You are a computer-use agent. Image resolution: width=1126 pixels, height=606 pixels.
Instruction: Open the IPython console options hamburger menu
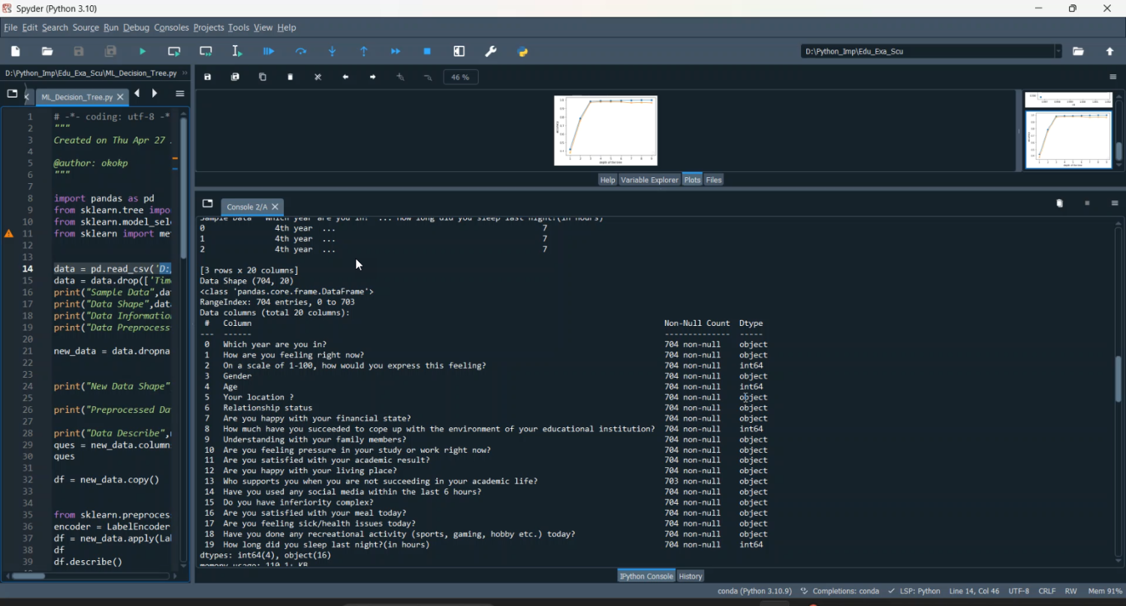tap(1115, 204)
